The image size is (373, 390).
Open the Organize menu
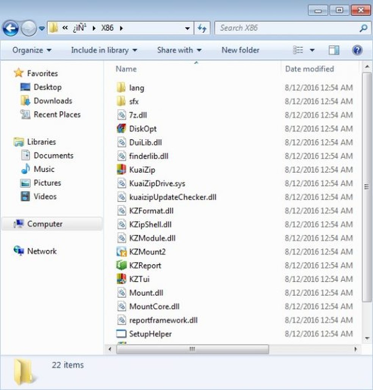32,50
